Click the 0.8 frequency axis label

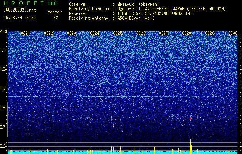click(x=3, y=108)
